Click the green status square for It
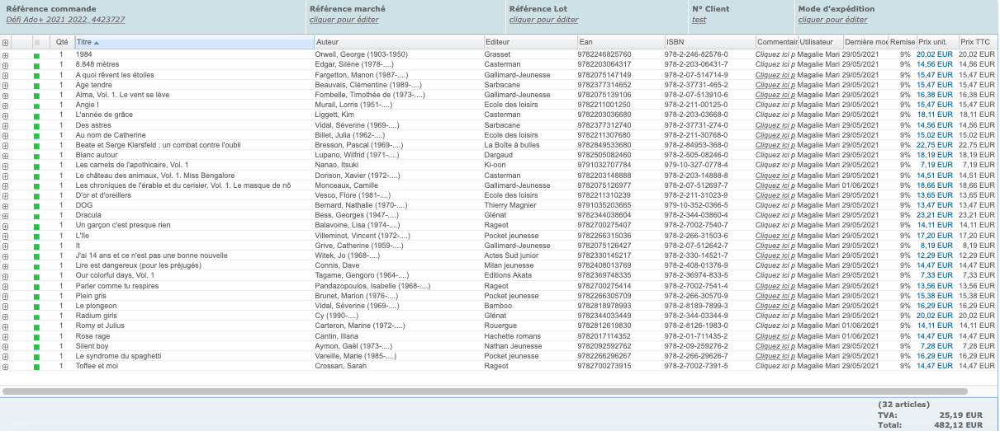The width and height of the screenshot is (1000, 431). (36, 246)
